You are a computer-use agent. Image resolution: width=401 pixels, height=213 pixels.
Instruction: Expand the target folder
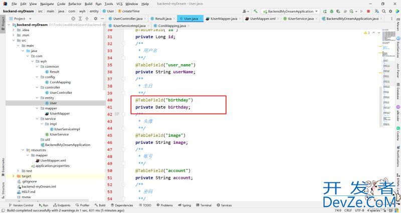14,176
